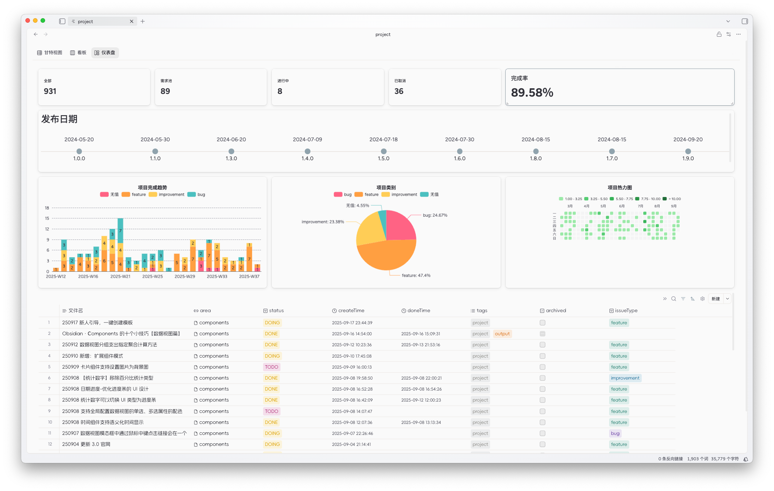Click the table sort icon
The image size is (774, 491).
click(693, 299)
